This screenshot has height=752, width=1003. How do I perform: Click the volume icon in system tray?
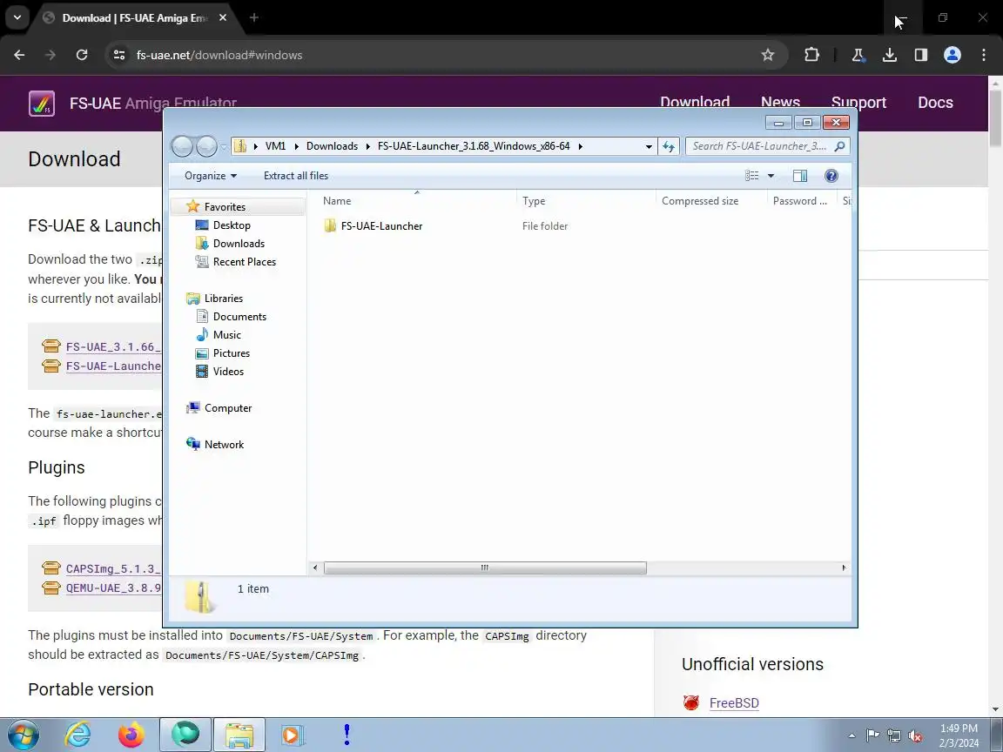pos(915,736)
